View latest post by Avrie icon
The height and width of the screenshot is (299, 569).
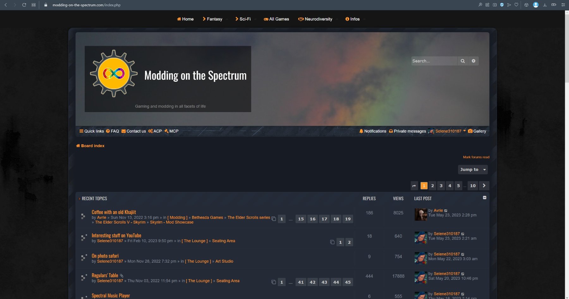click(446, 211)
